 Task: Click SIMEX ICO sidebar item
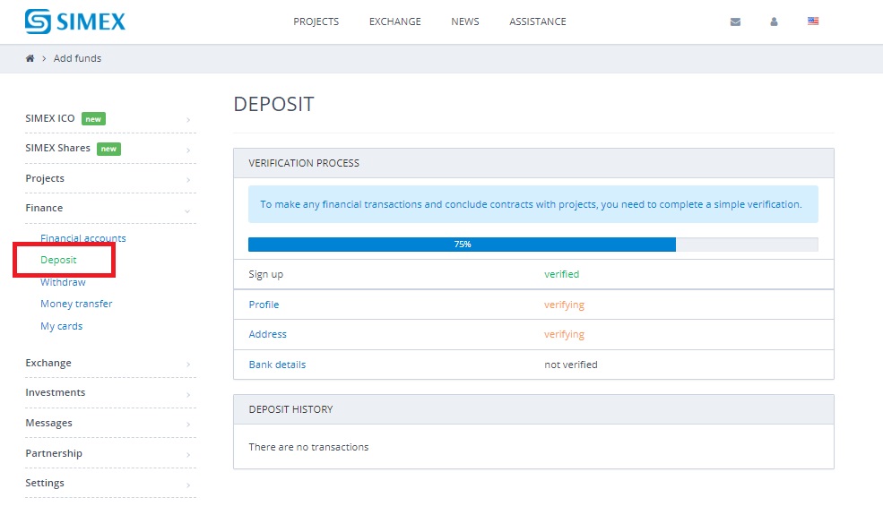pos(49,118)
